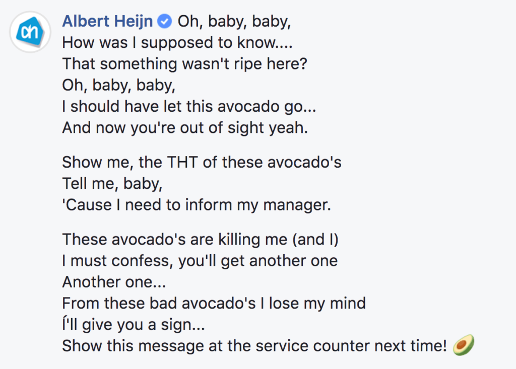Click the blue verified checkmark badge

point(165,22)
